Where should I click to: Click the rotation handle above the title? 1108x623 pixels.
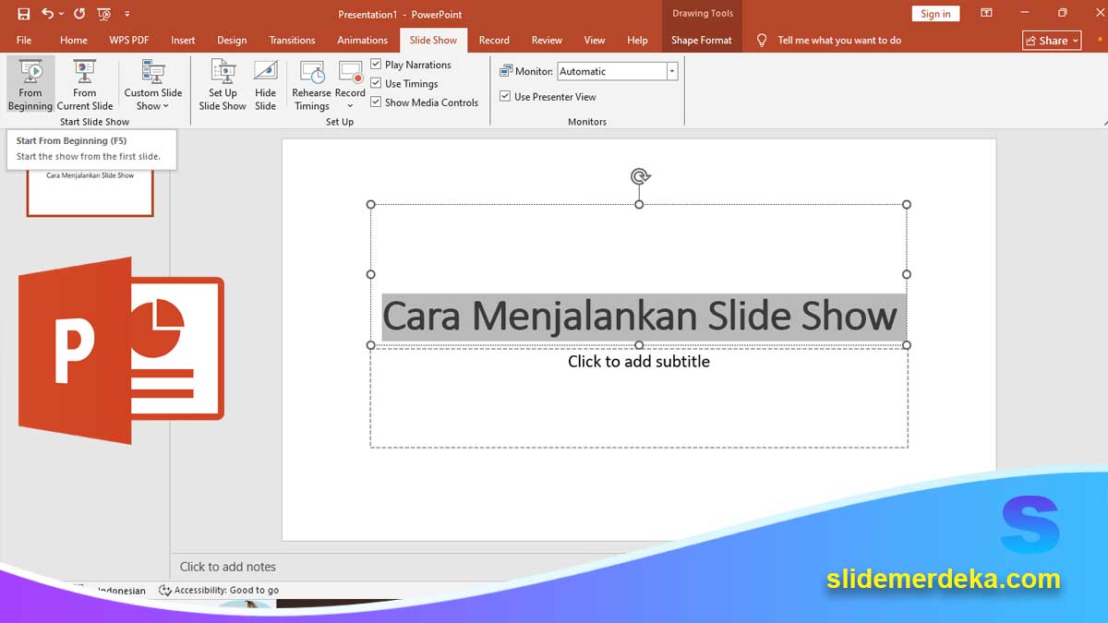coord(640,176)
